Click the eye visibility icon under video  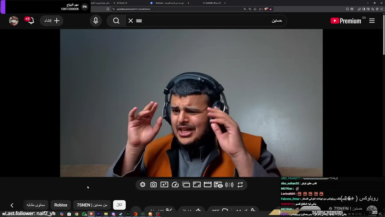pos(218,185)
